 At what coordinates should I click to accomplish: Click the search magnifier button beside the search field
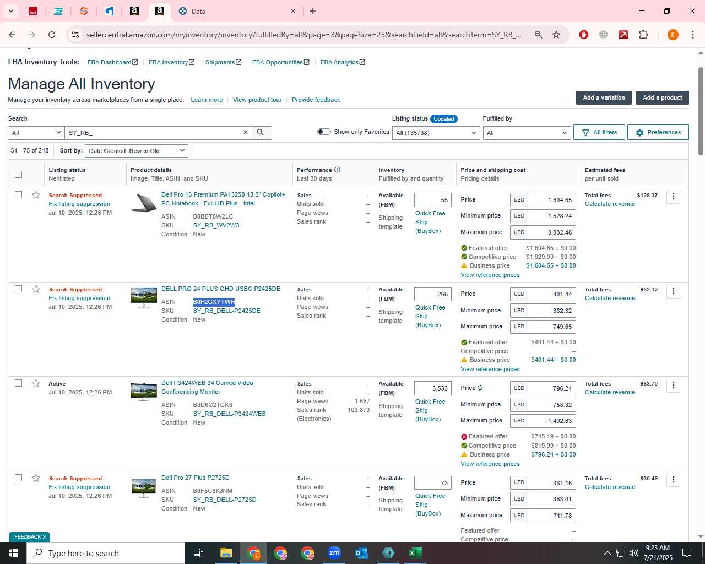click(261, 133)
